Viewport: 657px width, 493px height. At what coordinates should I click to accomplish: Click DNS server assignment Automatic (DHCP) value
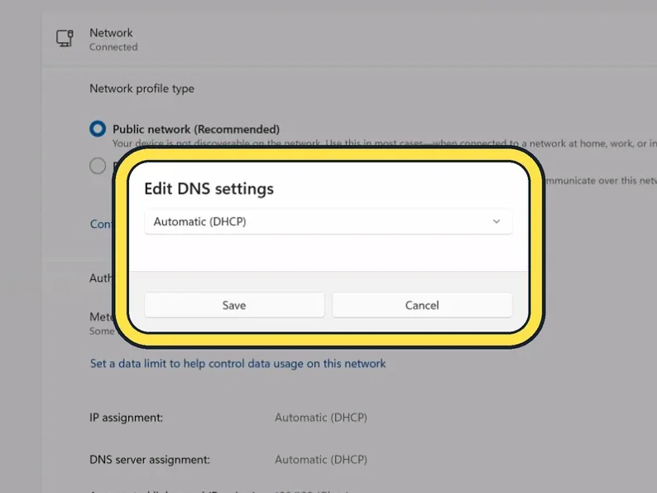click(321, 460)
